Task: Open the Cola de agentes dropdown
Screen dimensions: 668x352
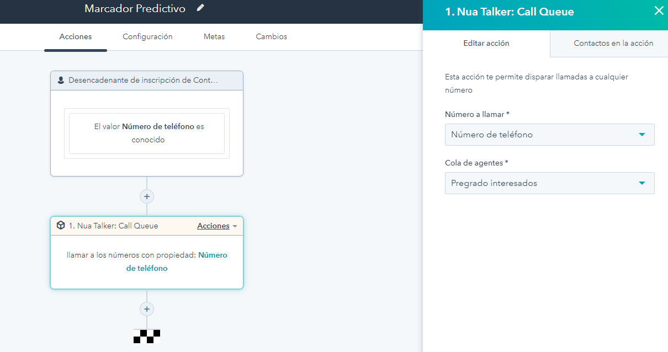Action: 550,183
